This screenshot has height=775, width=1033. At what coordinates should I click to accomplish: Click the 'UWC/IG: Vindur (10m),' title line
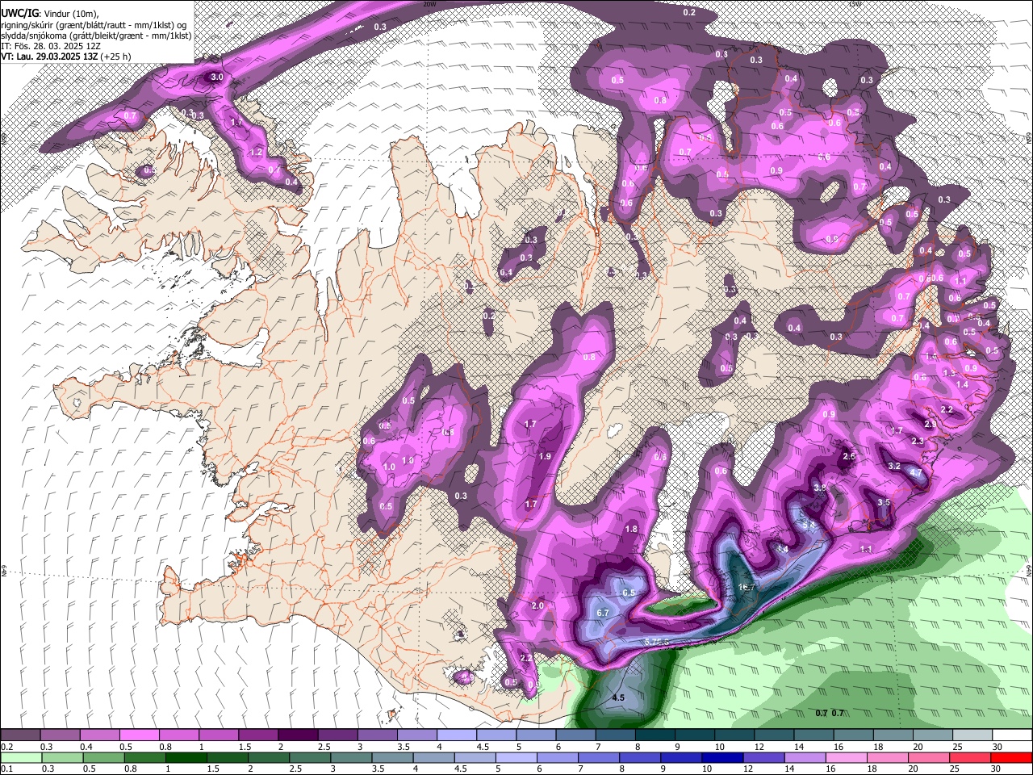click(x=50, y=14)
